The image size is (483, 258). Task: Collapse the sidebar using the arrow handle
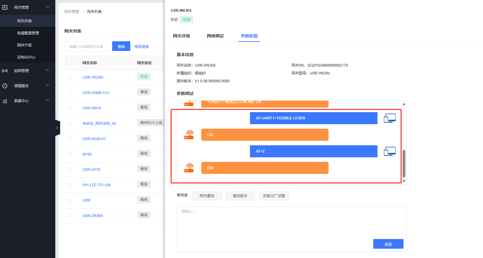pos(57,128)
